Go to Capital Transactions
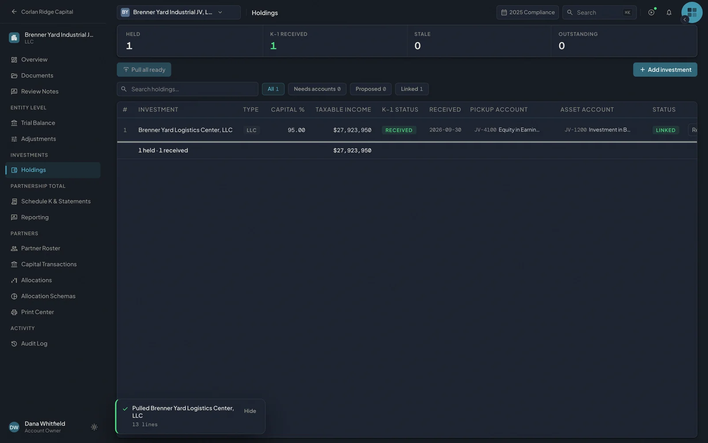 coord(53,264)
